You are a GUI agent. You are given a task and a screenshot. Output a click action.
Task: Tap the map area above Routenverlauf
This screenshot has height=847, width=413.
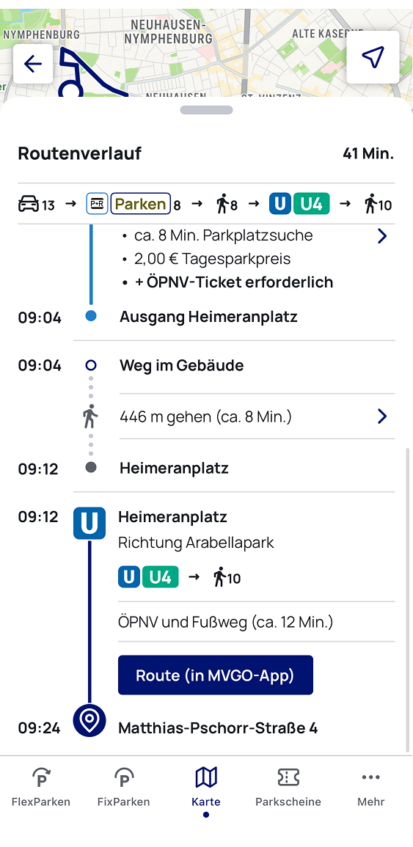[x=205, y=51]
